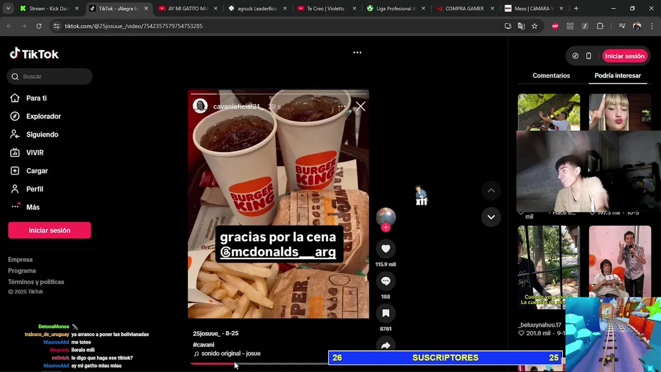Click the cavanioficial21_ story username
This screenshot has height=372, width=661.
238,106
